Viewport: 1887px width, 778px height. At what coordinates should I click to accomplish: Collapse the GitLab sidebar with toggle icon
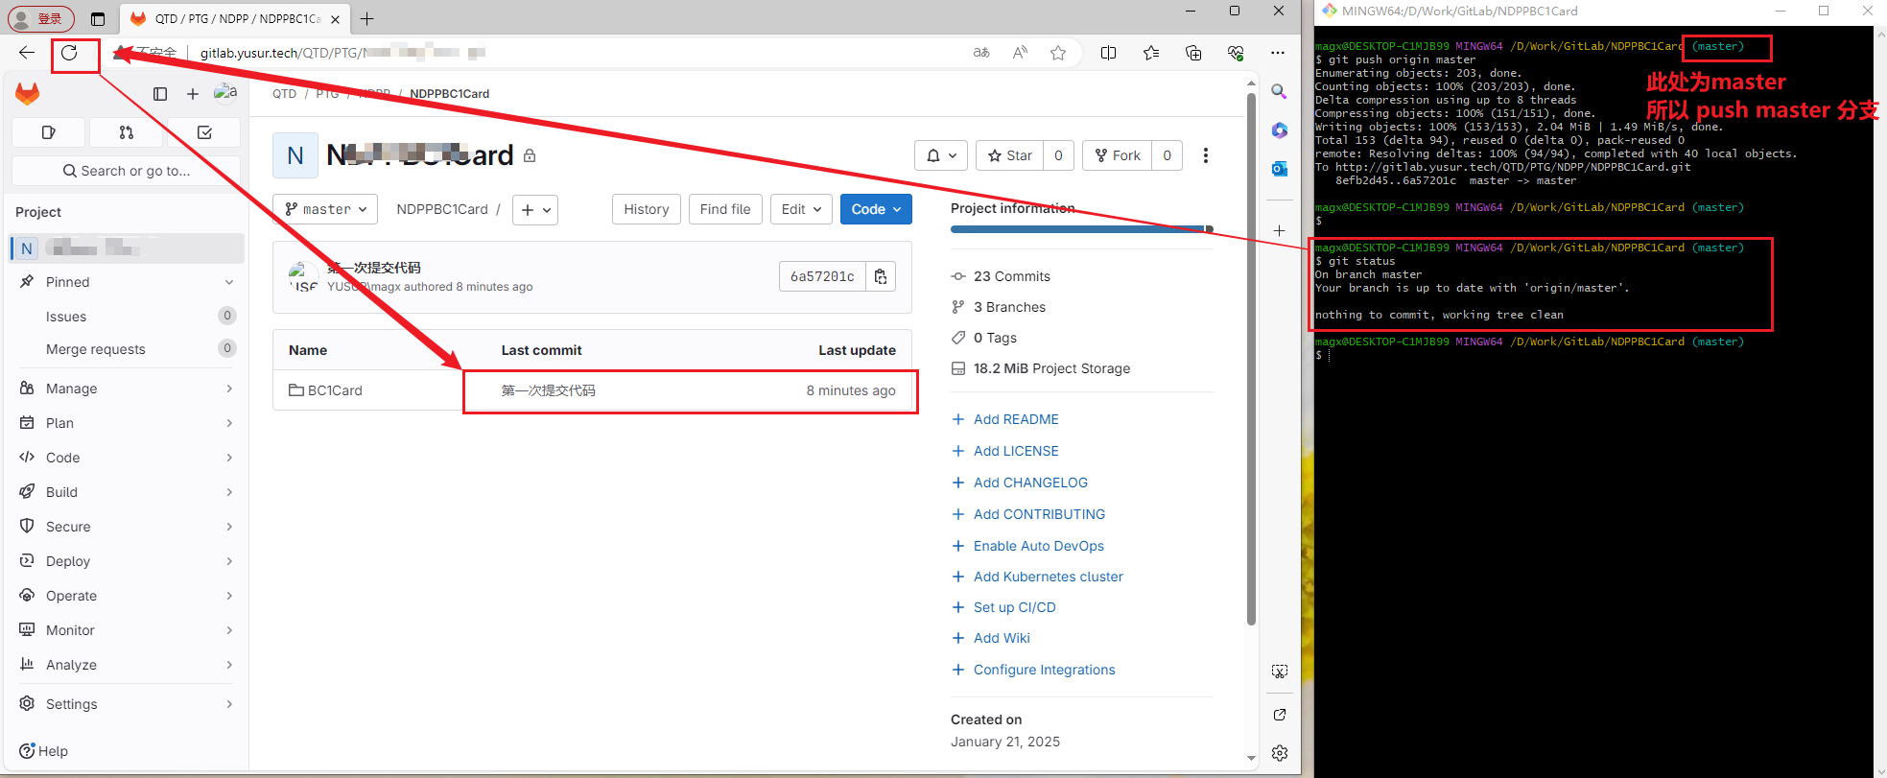pos(160,93)
